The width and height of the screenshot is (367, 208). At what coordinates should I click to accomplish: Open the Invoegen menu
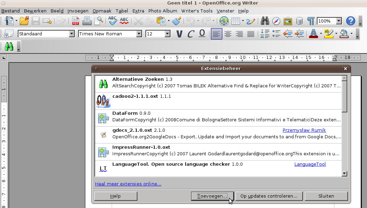coord(78,11)
